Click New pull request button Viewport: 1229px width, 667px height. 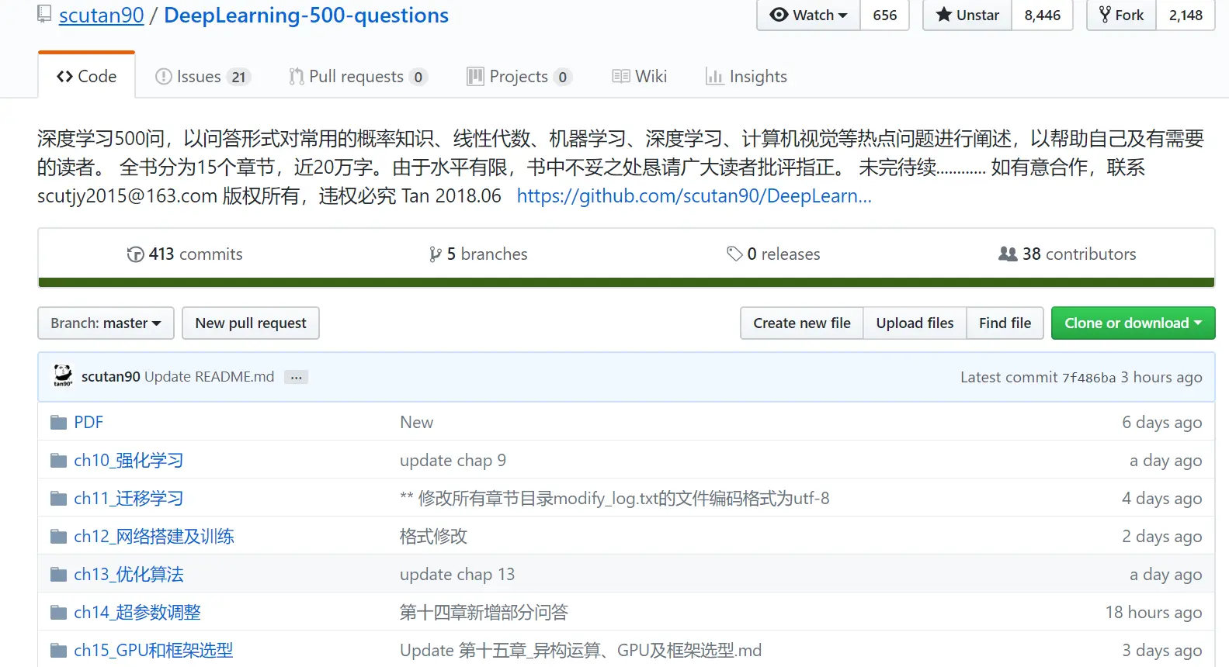point(251,323)
